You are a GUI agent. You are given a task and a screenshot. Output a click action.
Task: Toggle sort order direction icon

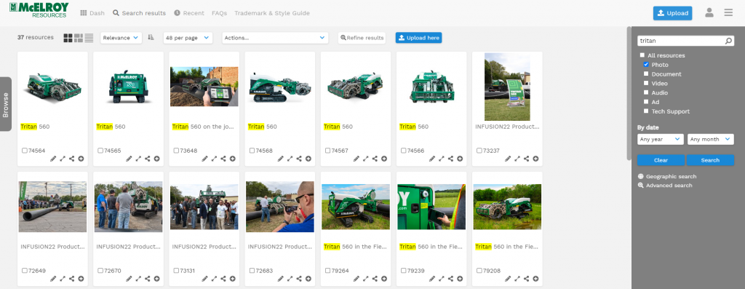[x=151, y=38]
